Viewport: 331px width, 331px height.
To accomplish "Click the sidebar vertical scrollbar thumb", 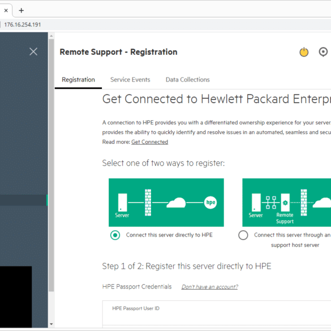I will [x=51, y=165].
